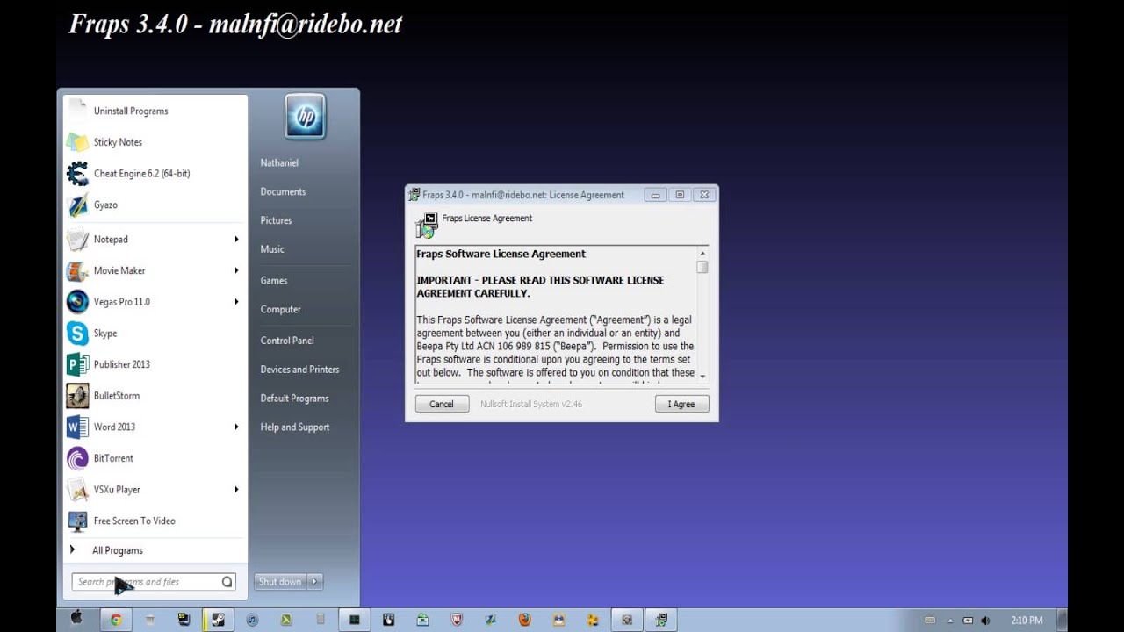Open Help and Support
The width and height of the screenshot is (1124, 632).
click(x=295, y=427)
